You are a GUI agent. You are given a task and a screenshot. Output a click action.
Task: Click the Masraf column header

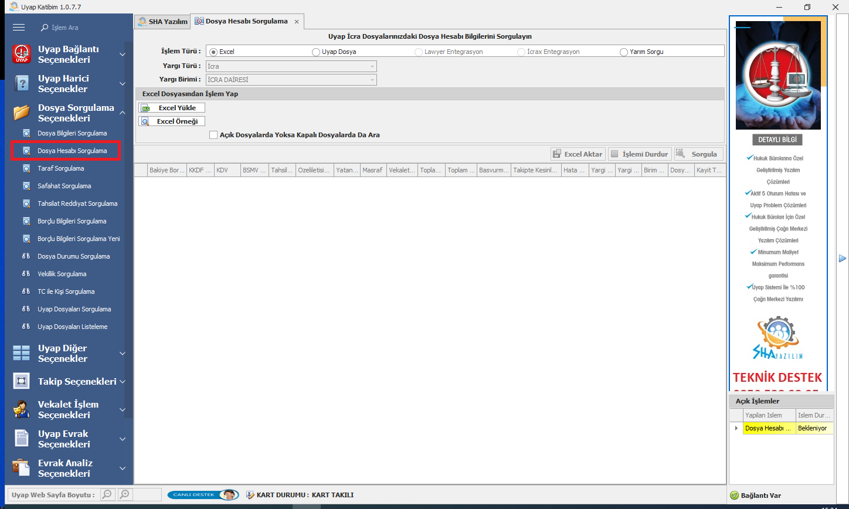373,170
